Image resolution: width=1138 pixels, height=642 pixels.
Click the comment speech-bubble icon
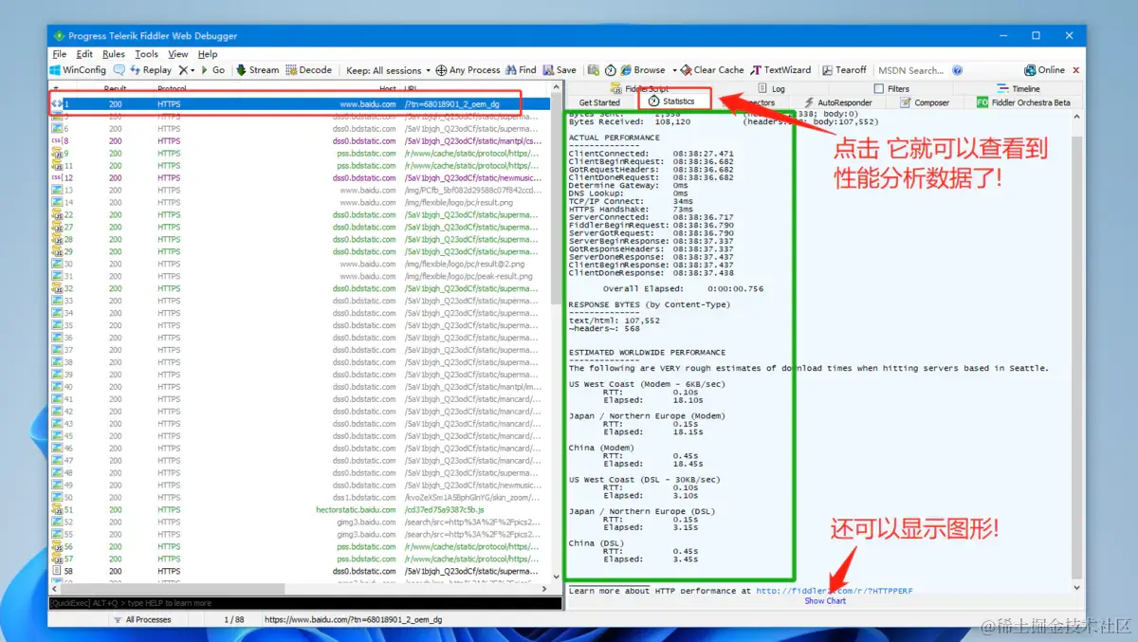(119, 70)
